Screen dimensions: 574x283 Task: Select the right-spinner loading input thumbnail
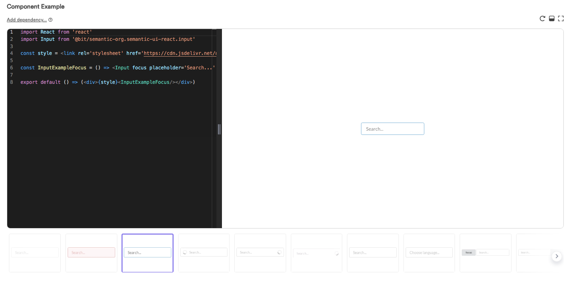pyautogui.click(x=260, y=252)
